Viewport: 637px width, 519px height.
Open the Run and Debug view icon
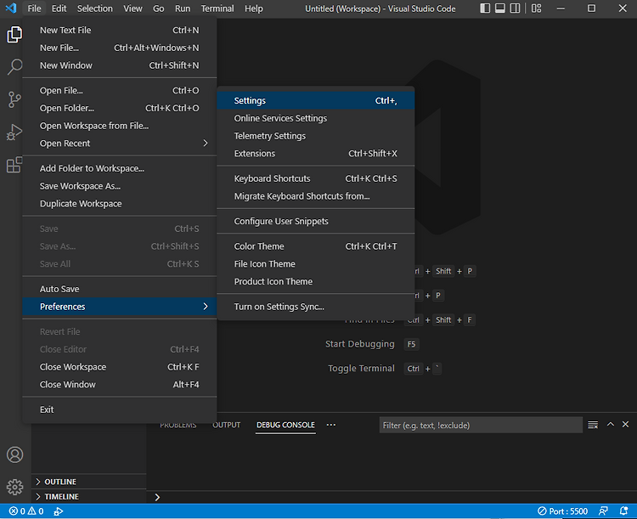point(14,133)
